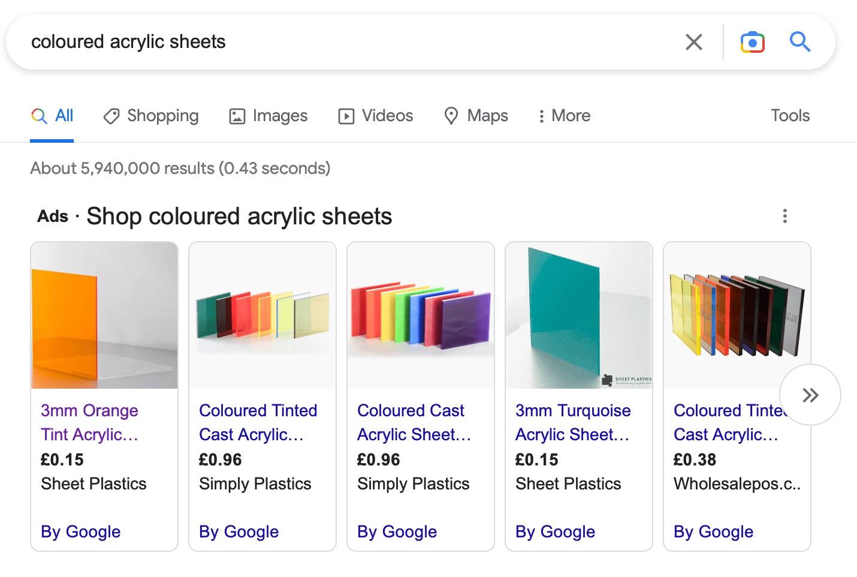857x577 pixels.
Task: Open the orange tint acrylic sheet image
Action: tap(104, 315)
